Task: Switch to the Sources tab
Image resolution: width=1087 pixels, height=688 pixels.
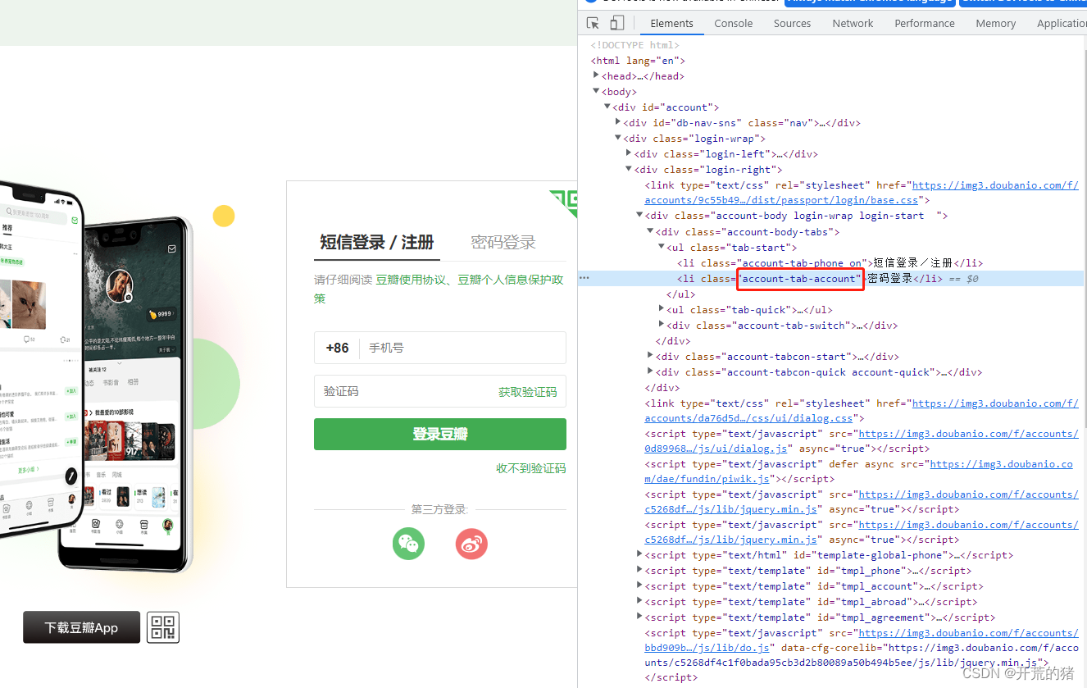Action: (x=792, y=23)
